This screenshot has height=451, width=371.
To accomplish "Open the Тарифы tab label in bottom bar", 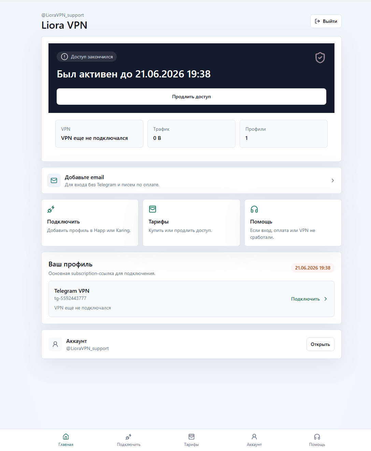I will click(191, 445).
